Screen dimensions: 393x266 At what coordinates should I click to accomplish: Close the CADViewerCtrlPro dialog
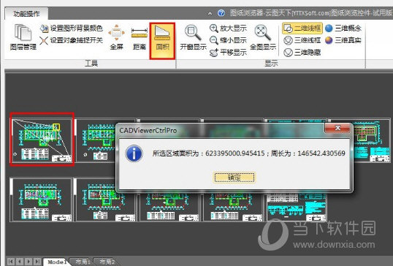(x=337, y=128)
